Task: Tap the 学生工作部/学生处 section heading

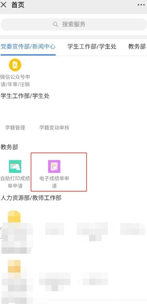Action: coord(25,96)
